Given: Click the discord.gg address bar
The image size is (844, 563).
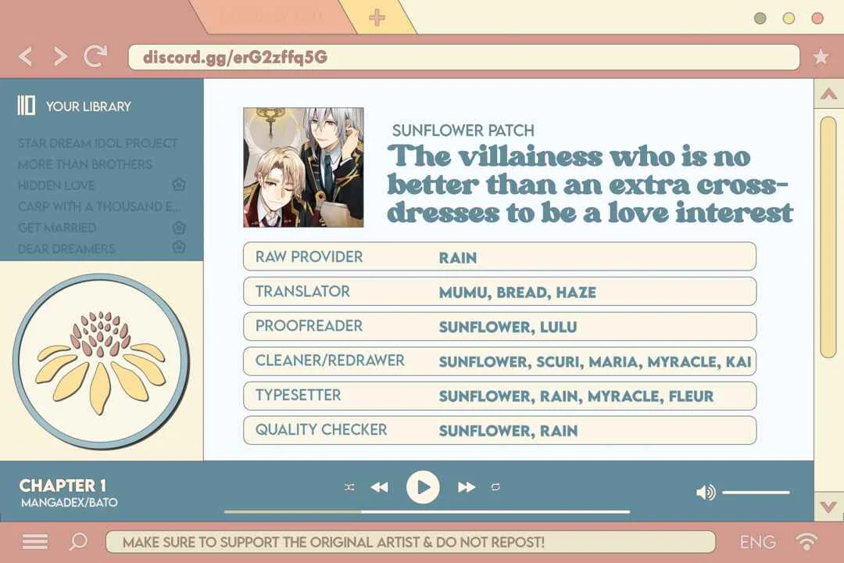Looking at the screenshot, I should [x=464, y=57].
